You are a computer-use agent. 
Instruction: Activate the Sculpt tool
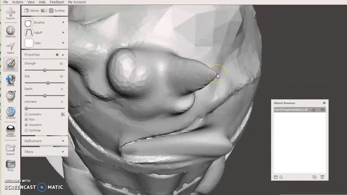coord(10,63)
